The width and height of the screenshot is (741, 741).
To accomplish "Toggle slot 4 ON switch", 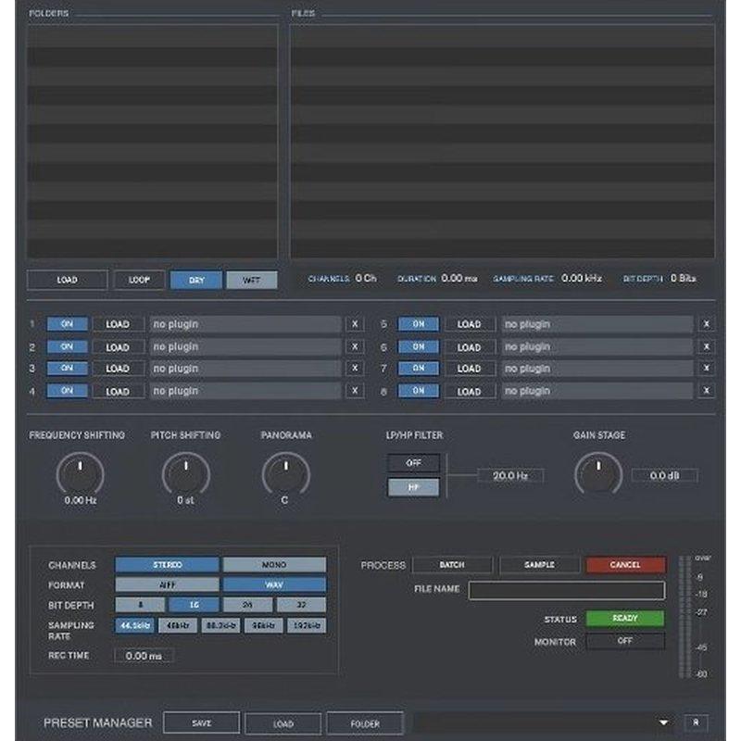I will pos(67,391).
